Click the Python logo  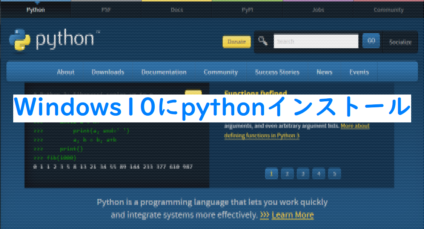tap(53, 40)
